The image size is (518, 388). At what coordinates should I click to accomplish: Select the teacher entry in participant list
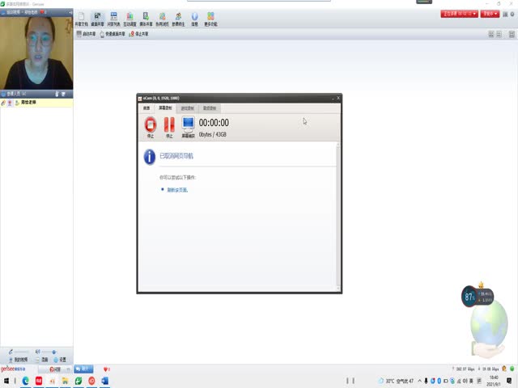pyautogui.click(x=29, y=103)
